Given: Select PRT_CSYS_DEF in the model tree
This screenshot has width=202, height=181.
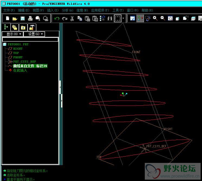Looking at the screenshot, I should [24, 62].
